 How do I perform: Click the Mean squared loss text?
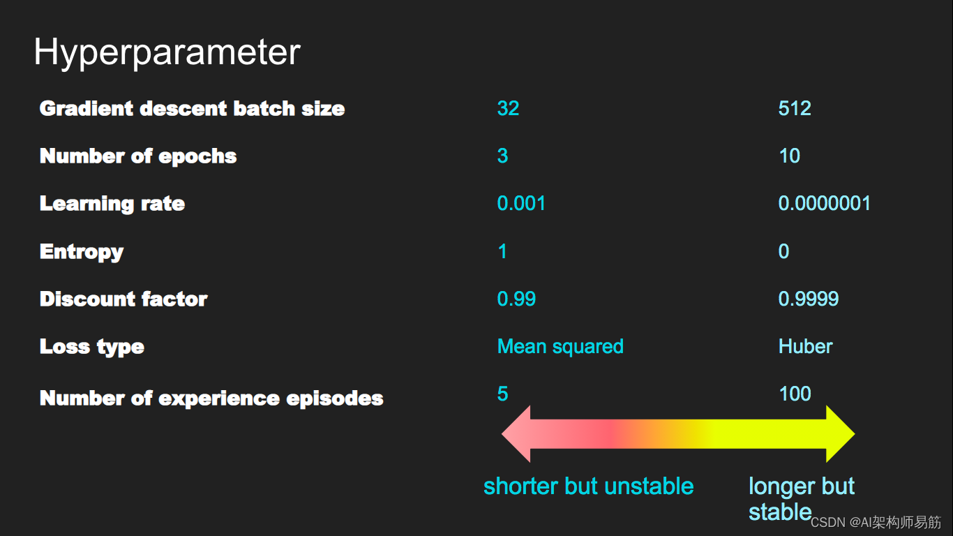560,347
